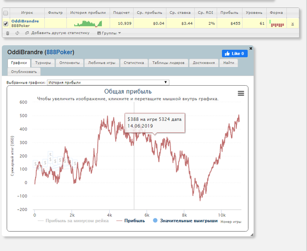Switch to the Достижения tab
The height and width of the screenshot is (251, 307).
[203, 63]
